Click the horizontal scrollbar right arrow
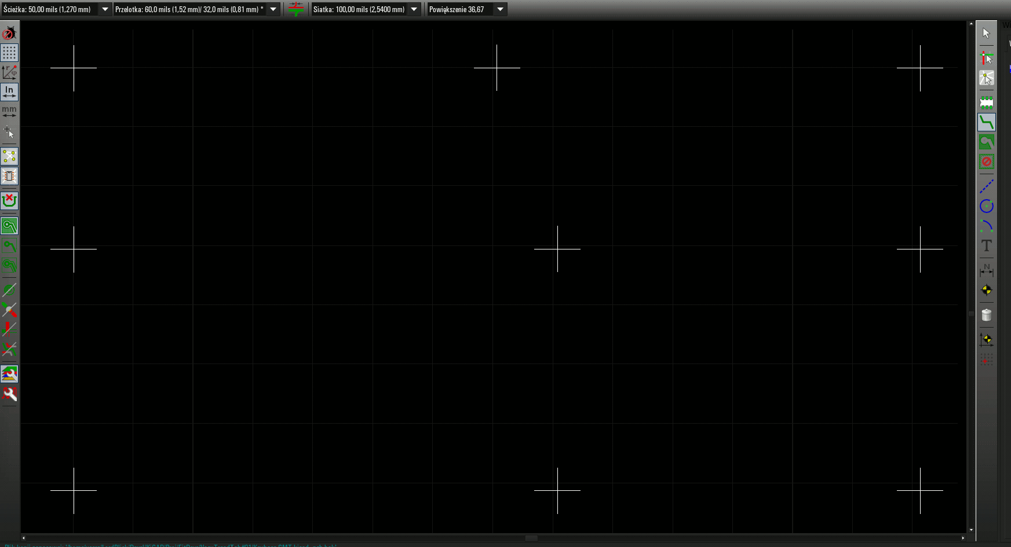 963,538
